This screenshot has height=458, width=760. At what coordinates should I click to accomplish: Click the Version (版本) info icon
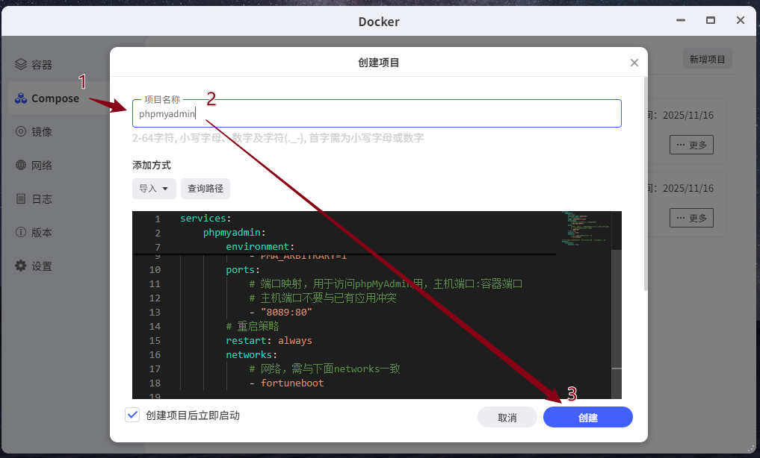(x=21, y=233)
